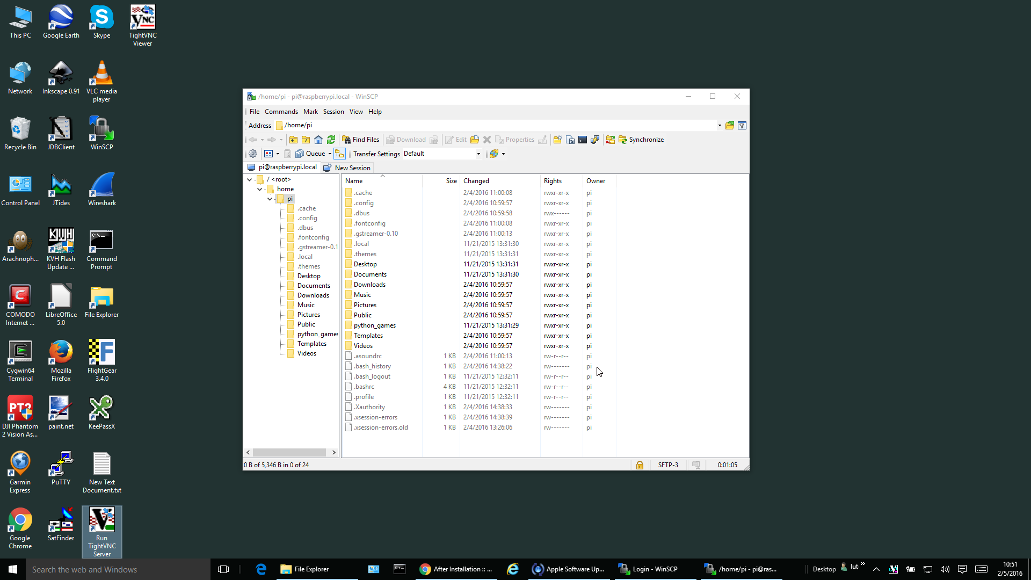This screenshot has width=1031, height=580.
Task: Click the Synchronize button
Action: click(x=641, y=140)
